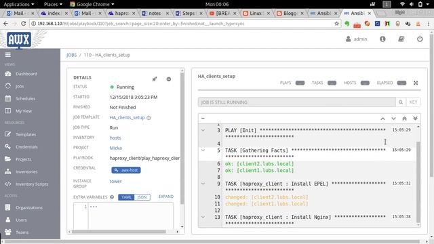The image size is (434, 244).
Task: Click the Teams group icon
Action: pos(7,232)
